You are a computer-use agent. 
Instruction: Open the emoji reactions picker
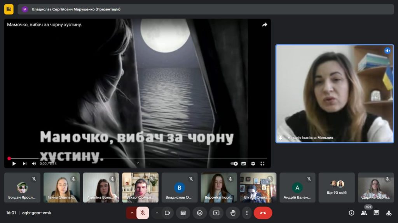click(x=200, y=213)
